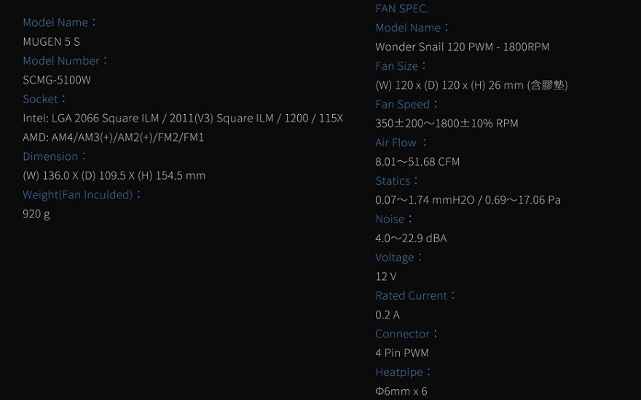The image size is (641, 400).
Task: Click the MUGEN 5 S model name
Action: click(x=52, y=41)
